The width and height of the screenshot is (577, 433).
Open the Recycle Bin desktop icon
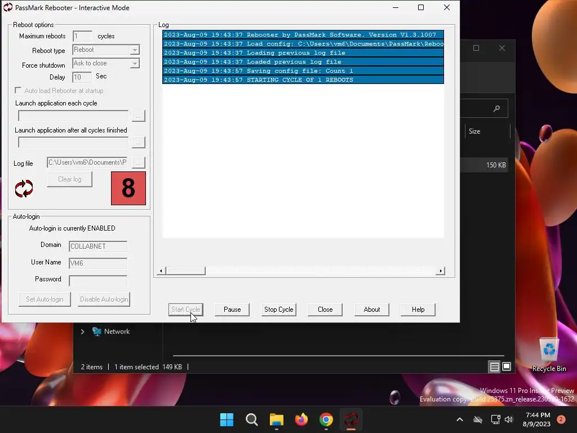click(549, 355)
